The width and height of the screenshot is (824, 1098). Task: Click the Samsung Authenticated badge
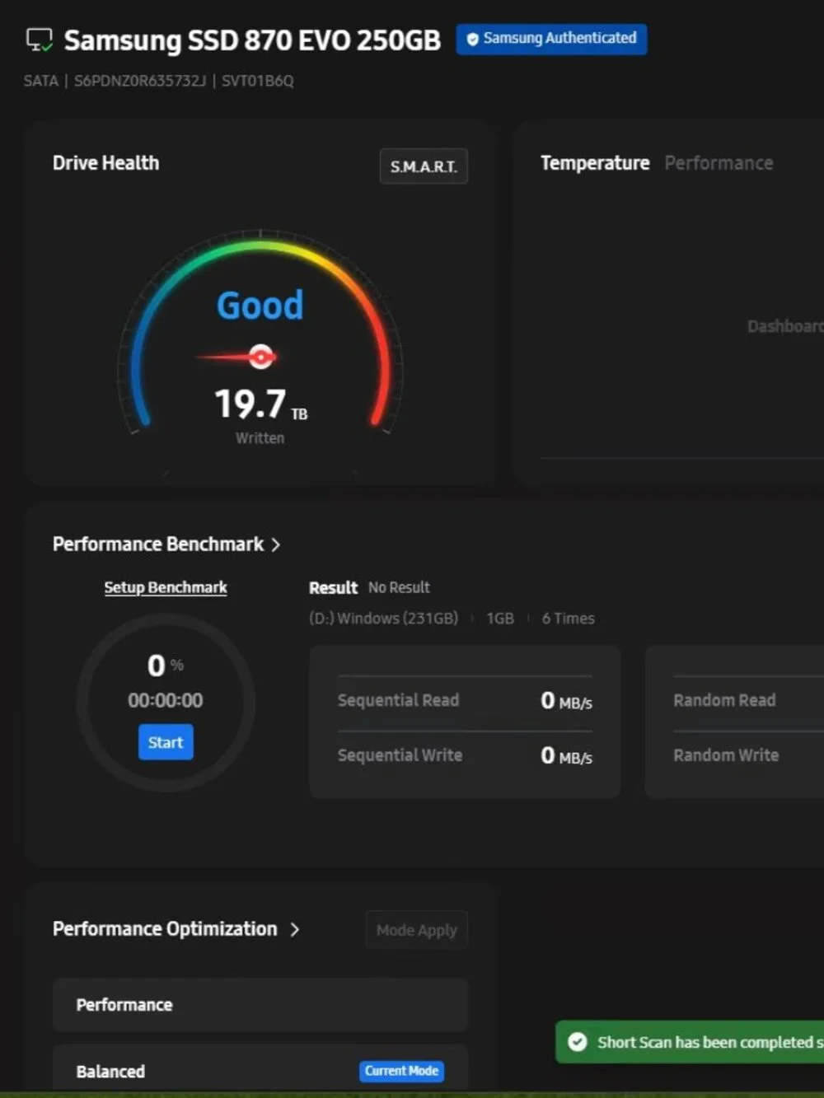(x=551, y=39)
